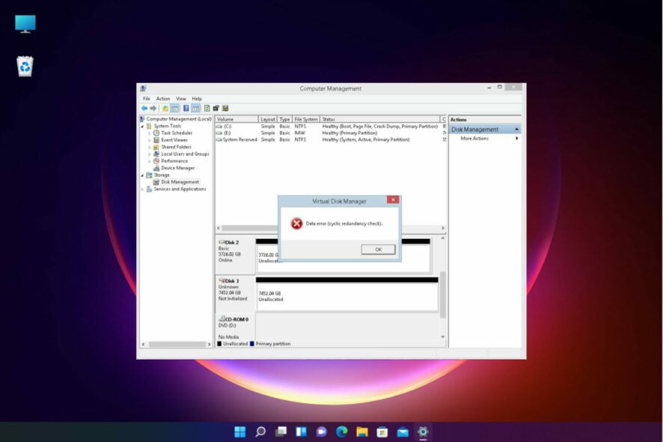Viewport: 663px width, 442px height.
Task: Expand the More Actions submenu arrow
Action: click(517, 139)
